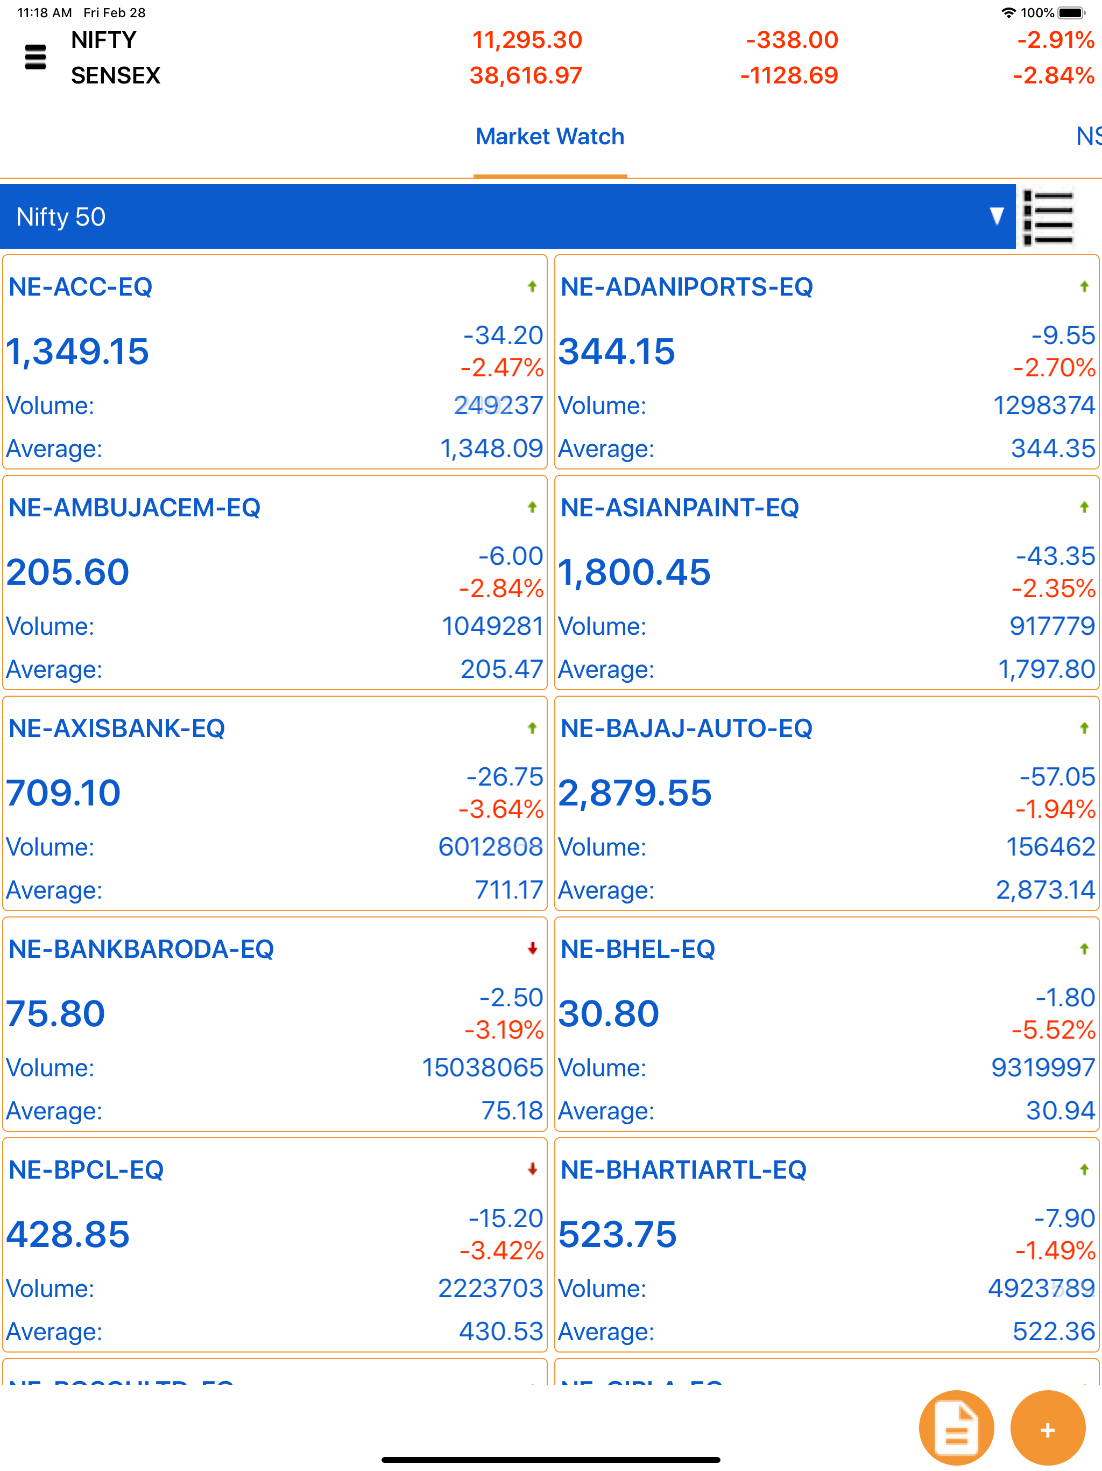
Task: Switch to the partially visible NS tab
Action: tap(1088, 136)
